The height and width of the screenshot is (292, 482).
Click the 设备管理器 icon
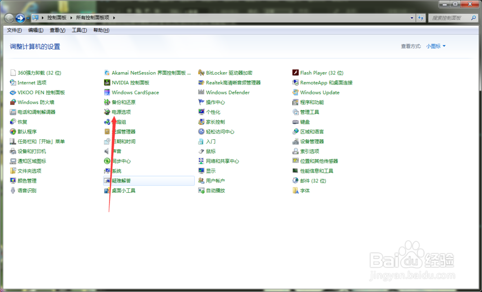295,141
